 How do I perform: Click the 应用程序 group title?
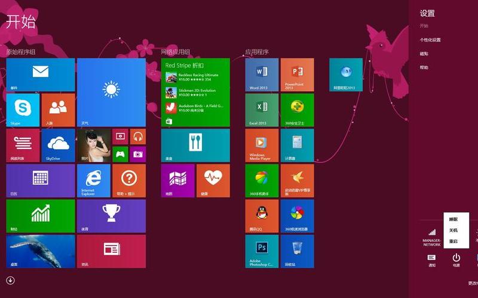tap(257, 52)
